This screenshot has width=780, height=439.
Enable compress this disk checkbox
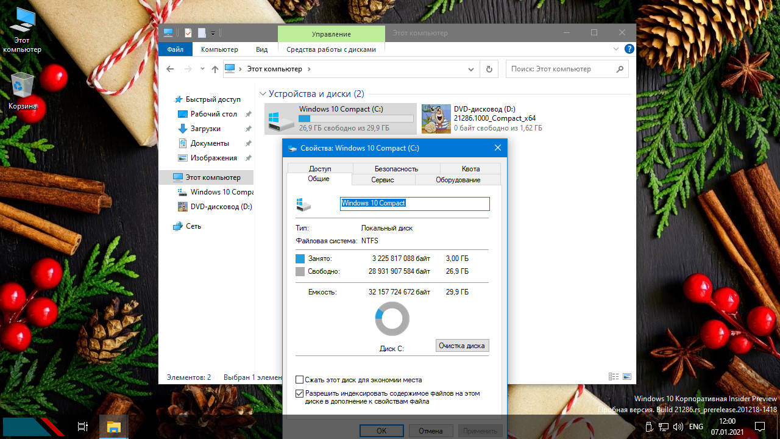299,380
